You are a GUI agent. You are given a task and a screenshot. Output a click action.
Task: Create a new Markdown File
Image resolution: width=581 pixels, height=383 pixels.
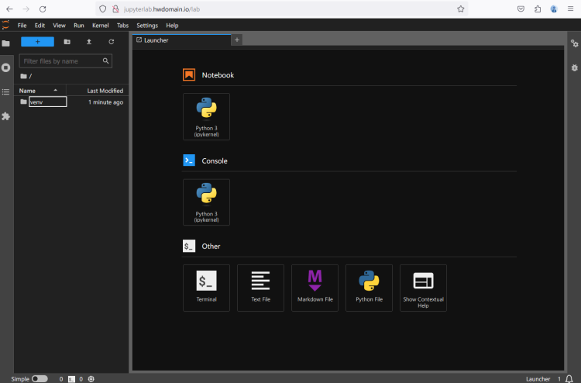(315, 288)
